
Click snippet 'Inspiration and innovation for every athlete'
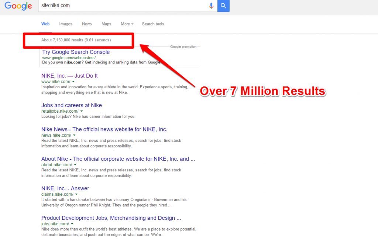tap(114, 90)
